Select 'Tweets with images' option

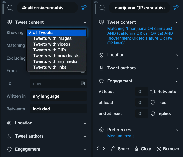tap(52, 38)
